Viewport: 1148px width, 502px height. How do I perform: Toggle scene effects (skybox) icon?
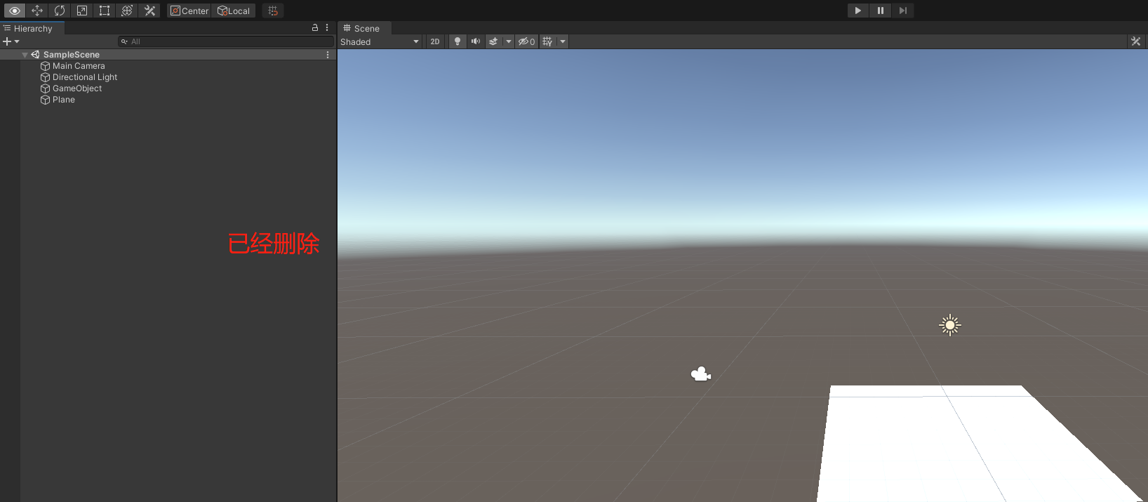coord(494,41)
